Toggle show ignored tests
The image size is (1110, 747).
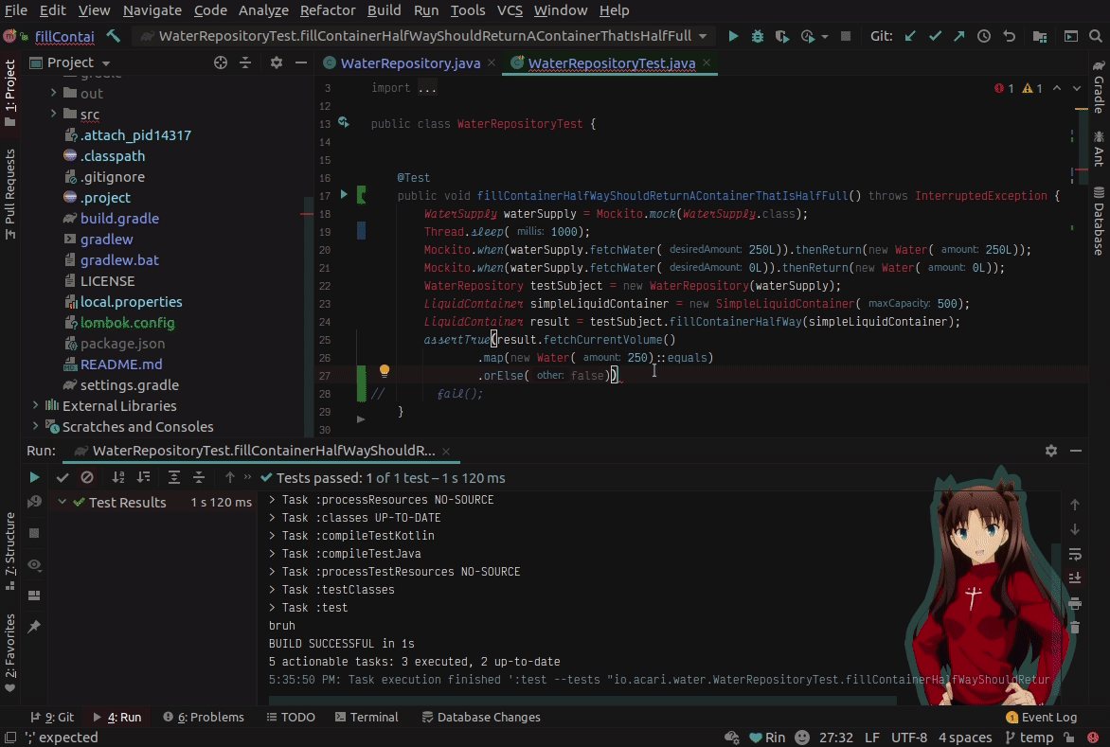point(87,477)
